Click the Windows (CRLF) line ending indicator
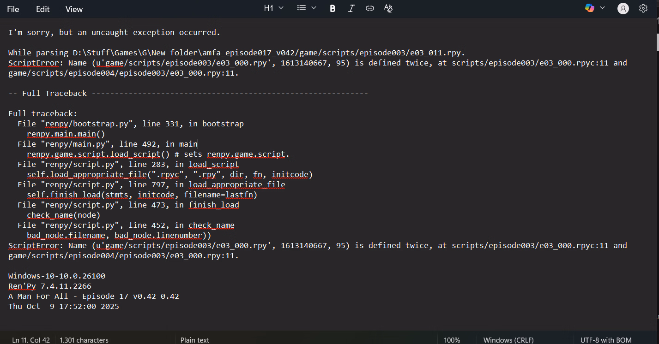This screenshot has height=344, width=659. (x=508, y=340)
